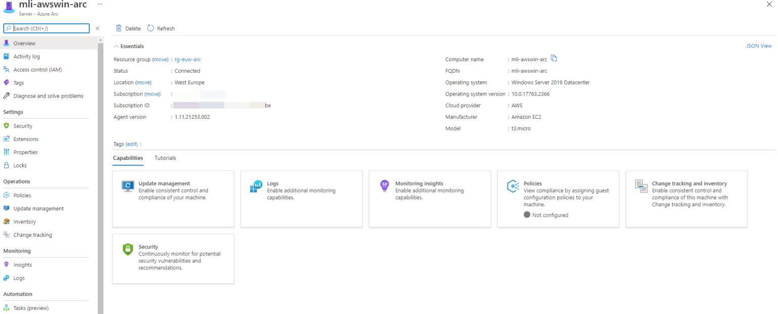Click inside the Search box
The width and height of the screenshot is (778, 314).
pos(46,28)
